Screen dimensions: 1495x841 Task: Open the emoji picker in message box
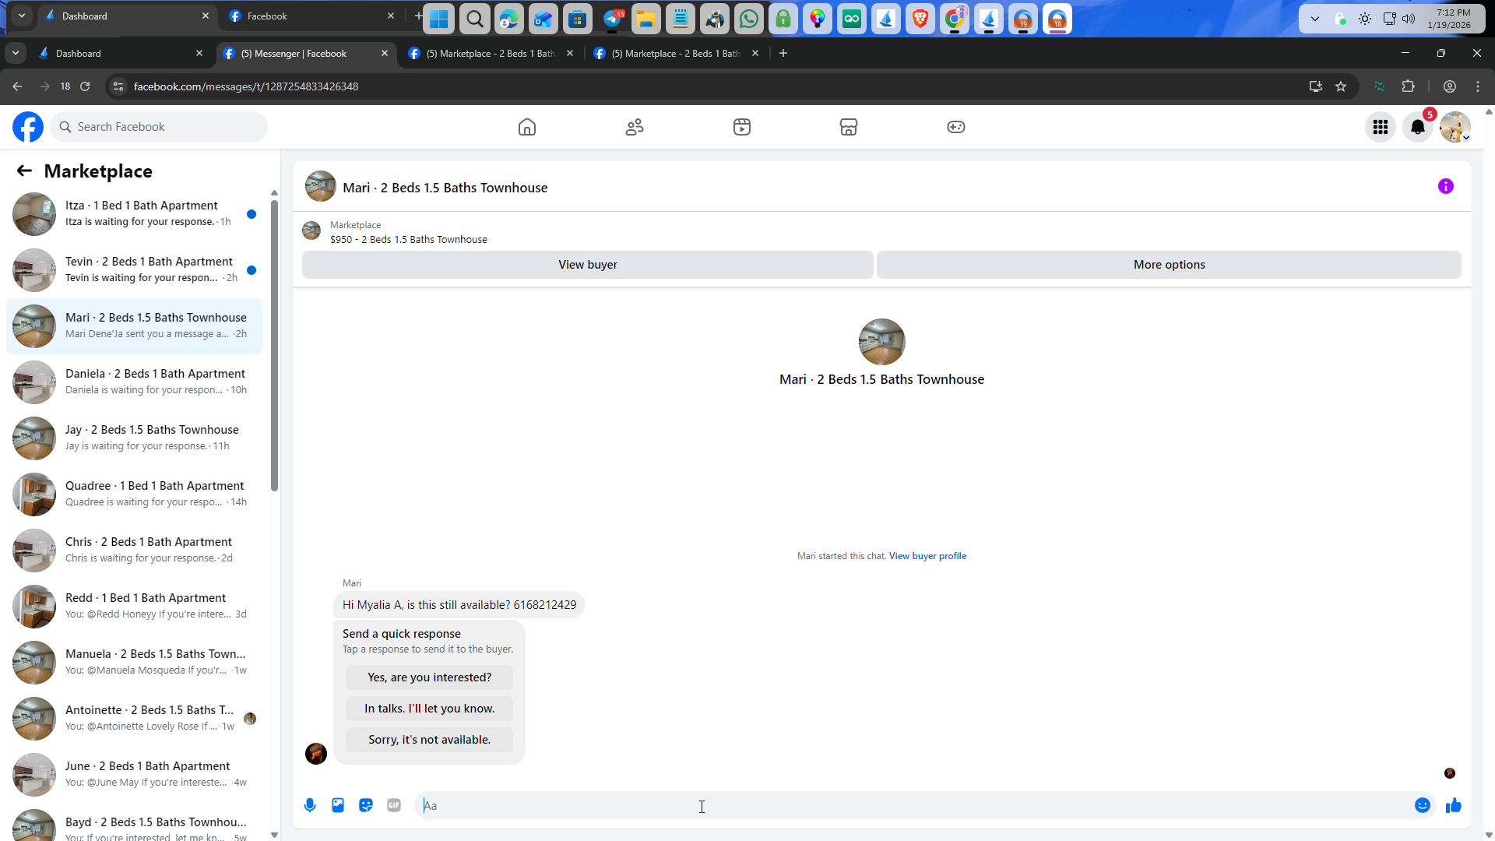(x=1422, y=805)
